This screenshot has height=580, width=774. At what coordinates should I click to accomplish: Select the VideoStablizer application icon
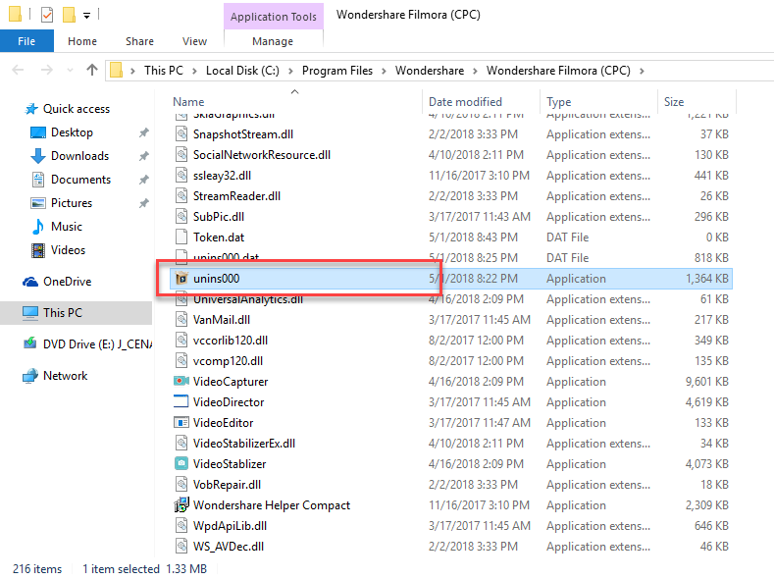pos(181,463)
